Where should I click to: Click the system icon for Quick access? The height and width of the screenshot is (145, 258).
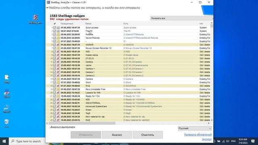[58, 28]
